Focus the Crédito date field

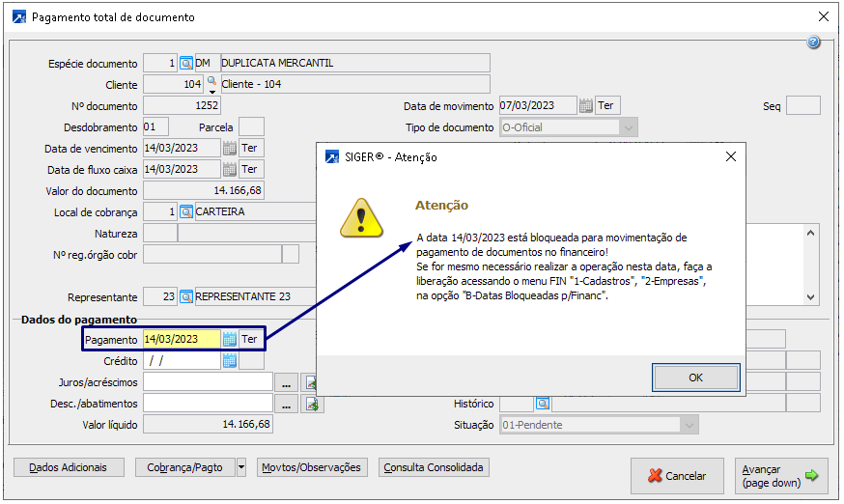pos(182,361)
